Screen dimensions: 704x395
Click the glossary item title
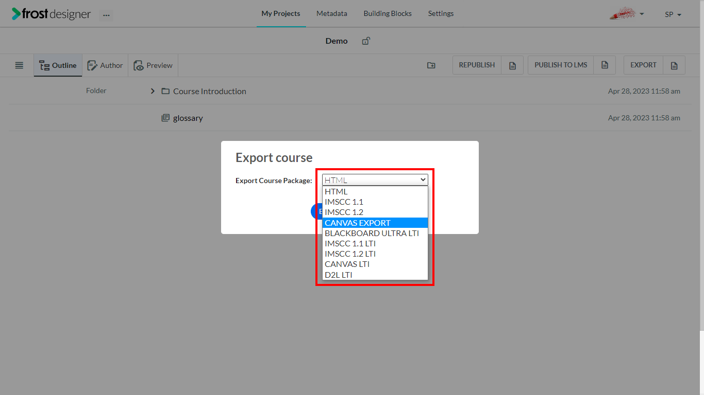[x=188, y=118]
